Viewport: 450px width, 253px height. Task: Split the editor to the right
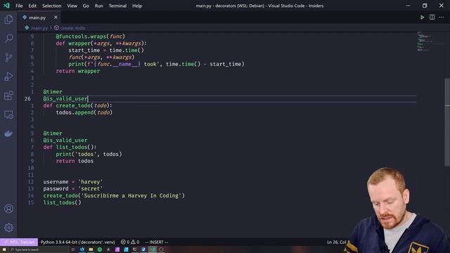pos(432,18)
